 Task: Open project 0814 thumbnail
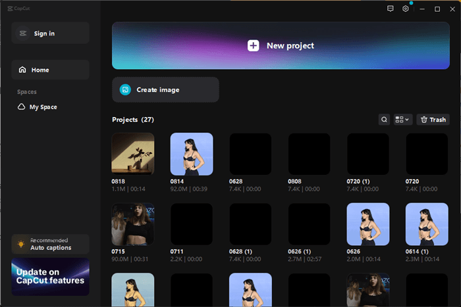(192, 154)
